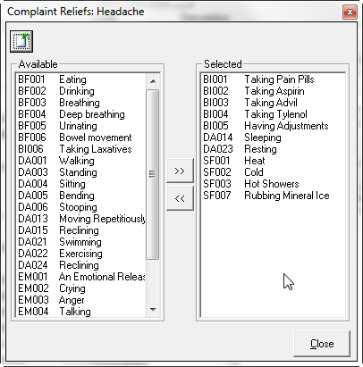Viewport: 363px width, 367px height.
Task: Choose EM004 Talking at list bottom
Action: [x=80, y=312]
